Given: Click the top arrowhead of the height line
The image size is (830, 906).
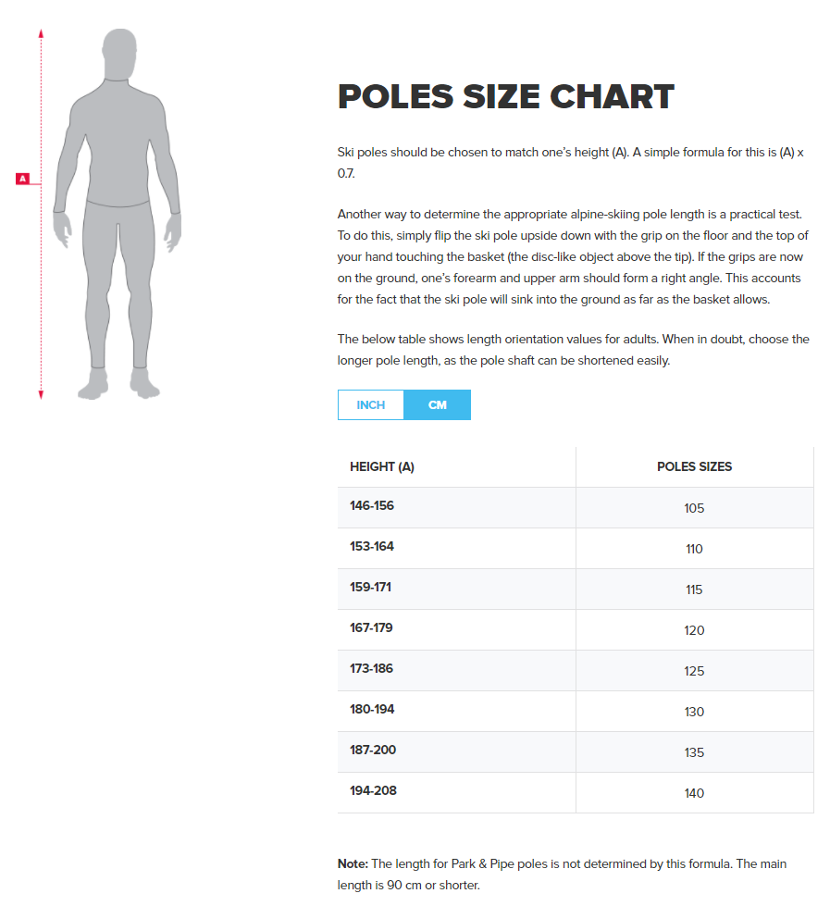Looking at the screenshot, I should click(42, 33).
